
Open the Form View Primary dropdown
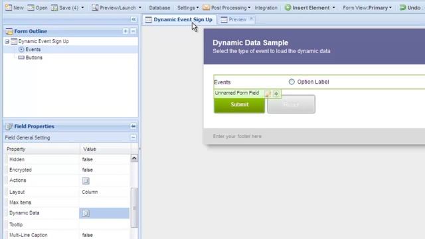[x=367, y=8]
